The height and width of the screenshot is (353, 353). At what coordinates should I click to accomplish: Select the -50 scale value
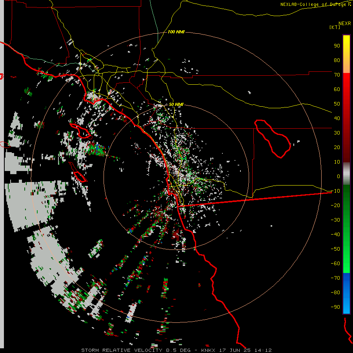(x=335, y=249)
